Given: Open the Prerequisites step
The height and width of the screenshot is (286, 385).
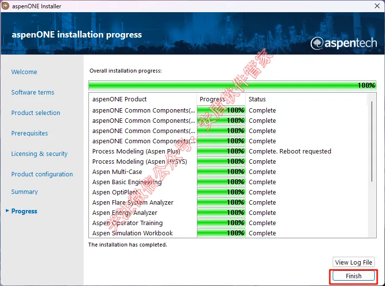Looking at the screenshot, I should (x=29, y=133).
